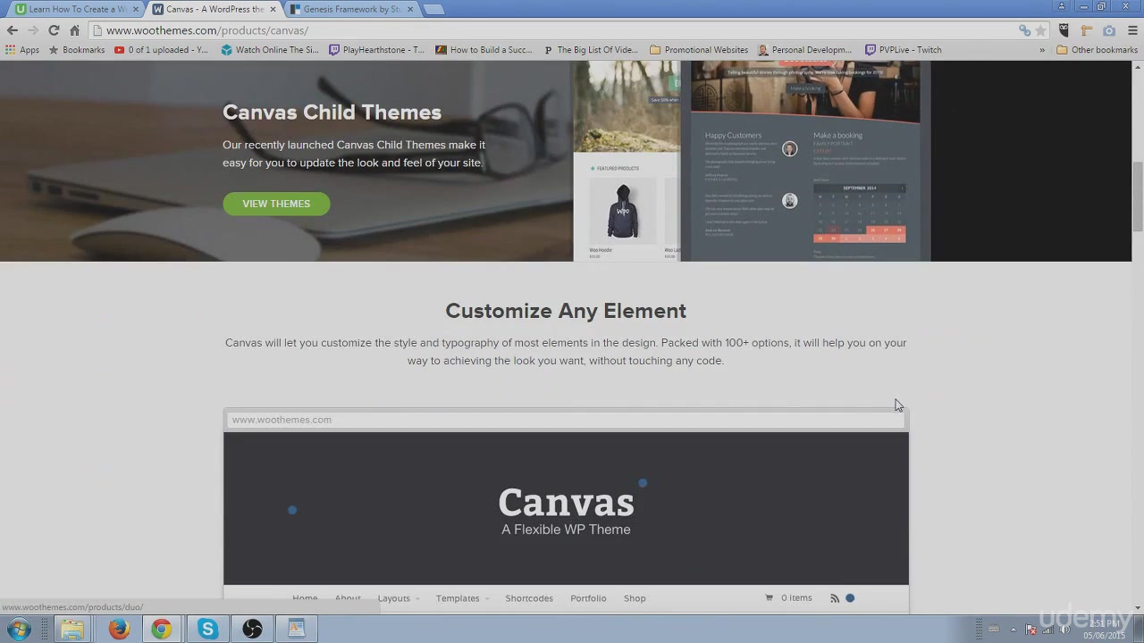Screen dimensions: 1144x643
Task: Click the RSS feed icon in Canvas preview
Action: 835,598
